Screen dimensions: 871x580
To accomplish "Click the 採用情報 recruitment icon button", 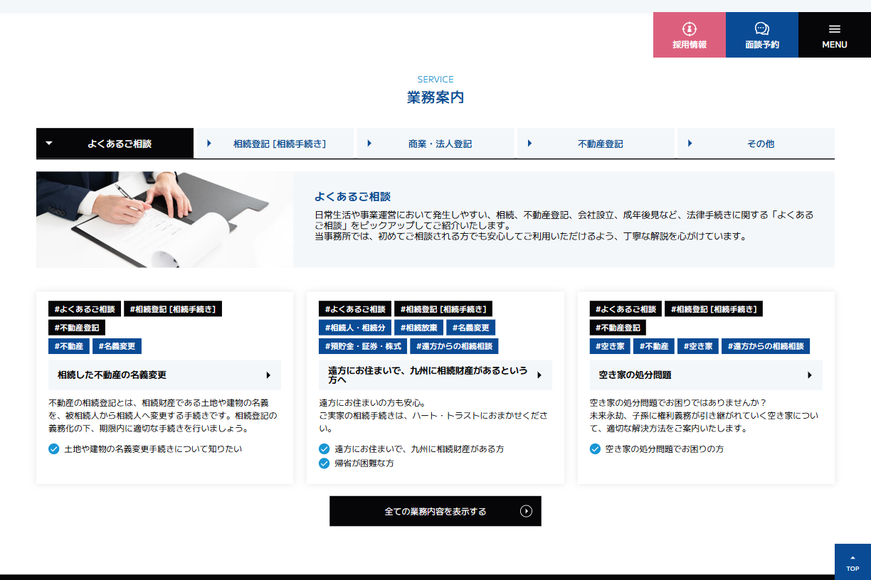I will pos(689,29).
